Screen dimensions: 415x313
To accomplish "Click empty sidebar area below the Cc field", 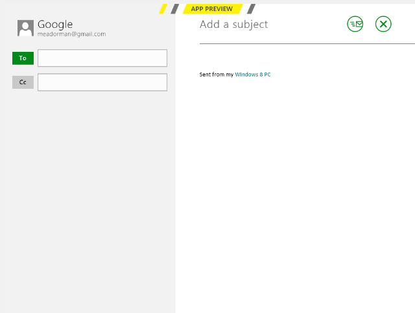I will pos(88,194).
